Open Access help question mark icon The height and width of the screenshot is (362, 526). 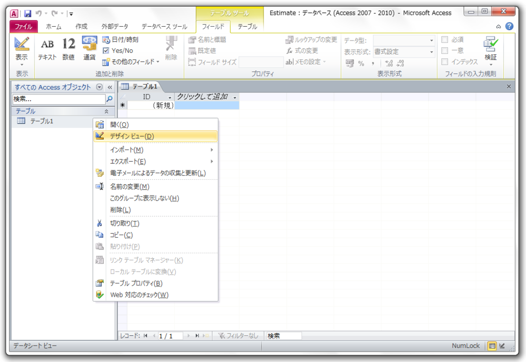click(509, 26)
